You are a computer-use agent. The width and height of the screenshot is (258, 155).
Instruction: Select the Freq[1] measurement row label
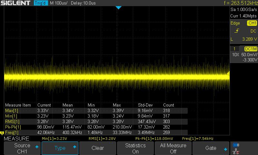point(12,133)
